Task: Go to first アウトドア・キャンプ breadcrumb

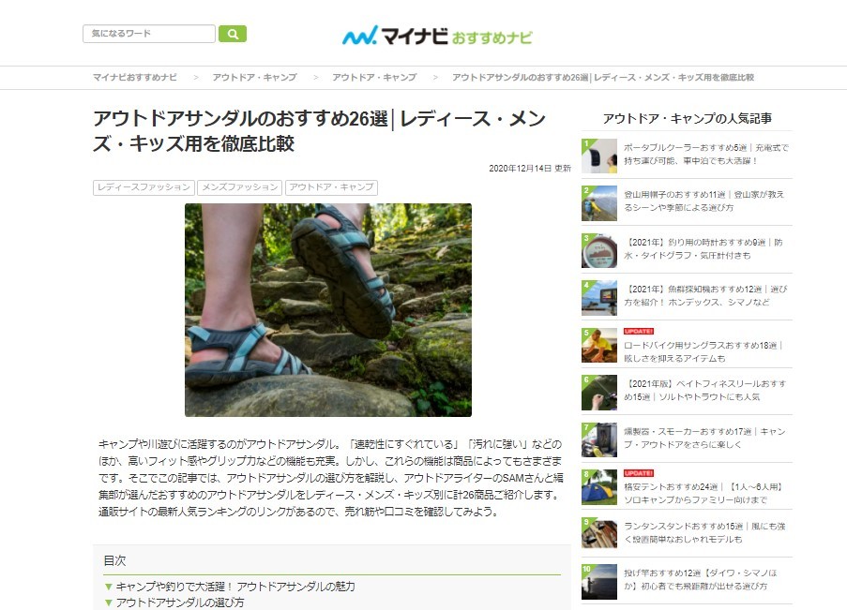Action: pos(254,77)
